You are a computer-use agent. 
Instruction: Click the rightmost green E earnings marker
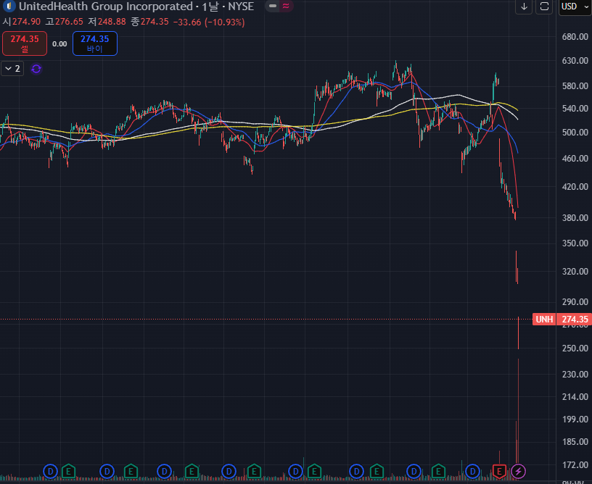[440, 471]
